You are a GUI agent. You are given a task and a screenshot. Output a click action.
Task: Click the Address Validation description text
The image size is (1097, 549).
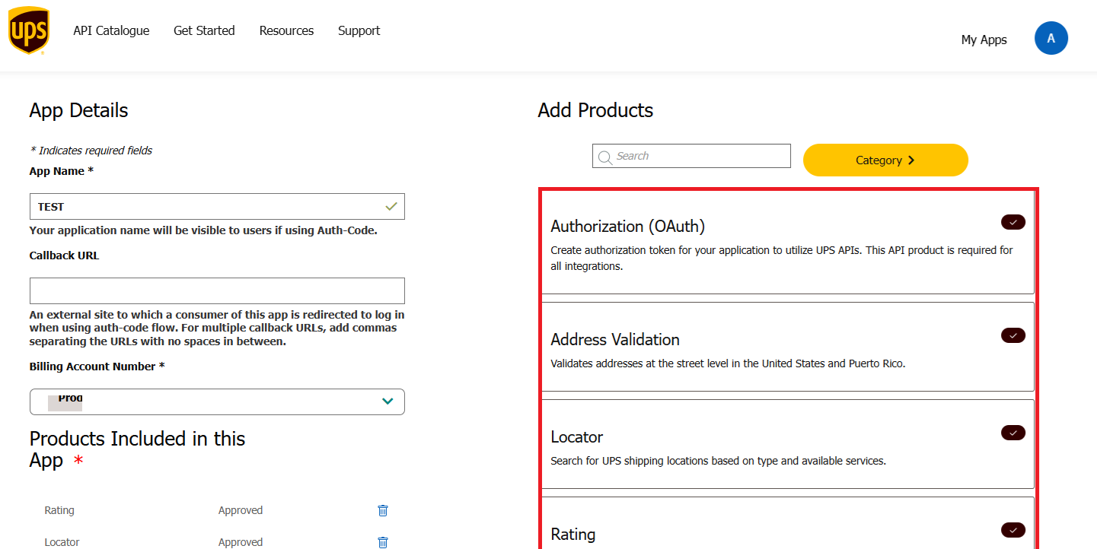coord(728,363)
